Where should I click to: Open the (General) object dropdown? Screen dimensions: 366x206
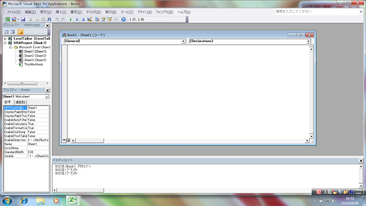pyautogui.click(x=184, y=41)
